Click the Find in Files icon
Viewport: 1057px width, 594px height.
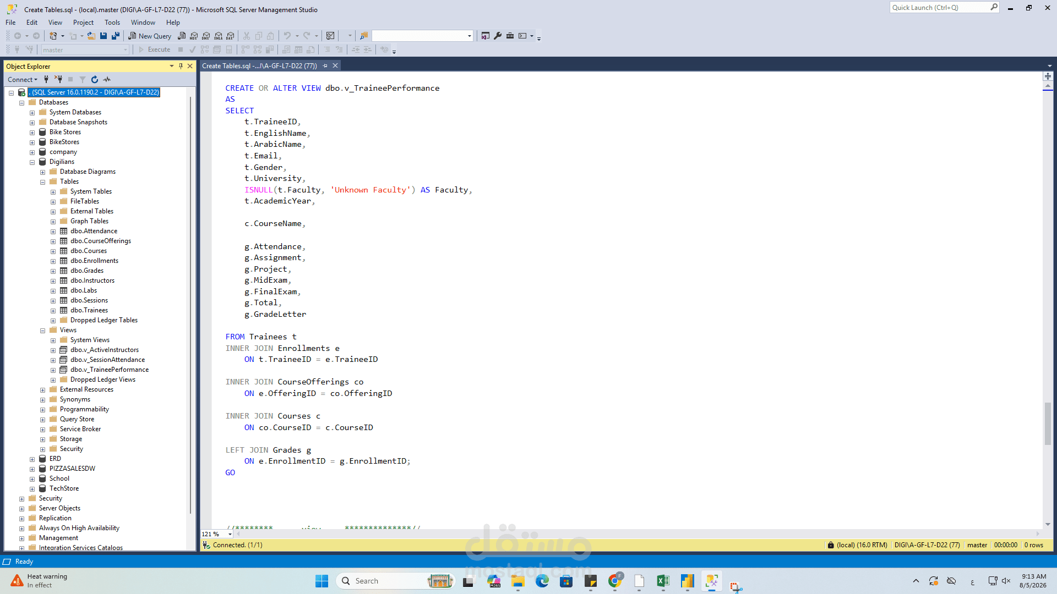pyautogui.click(x=364, y=36)
